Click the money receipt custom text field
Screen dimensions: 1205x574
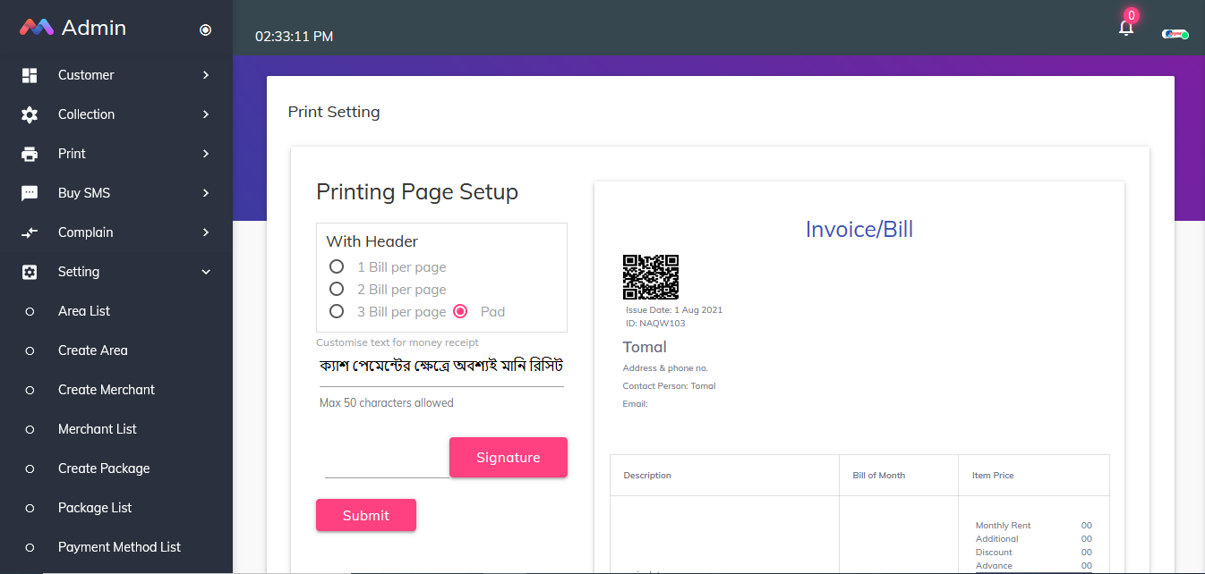pos(440,367)
